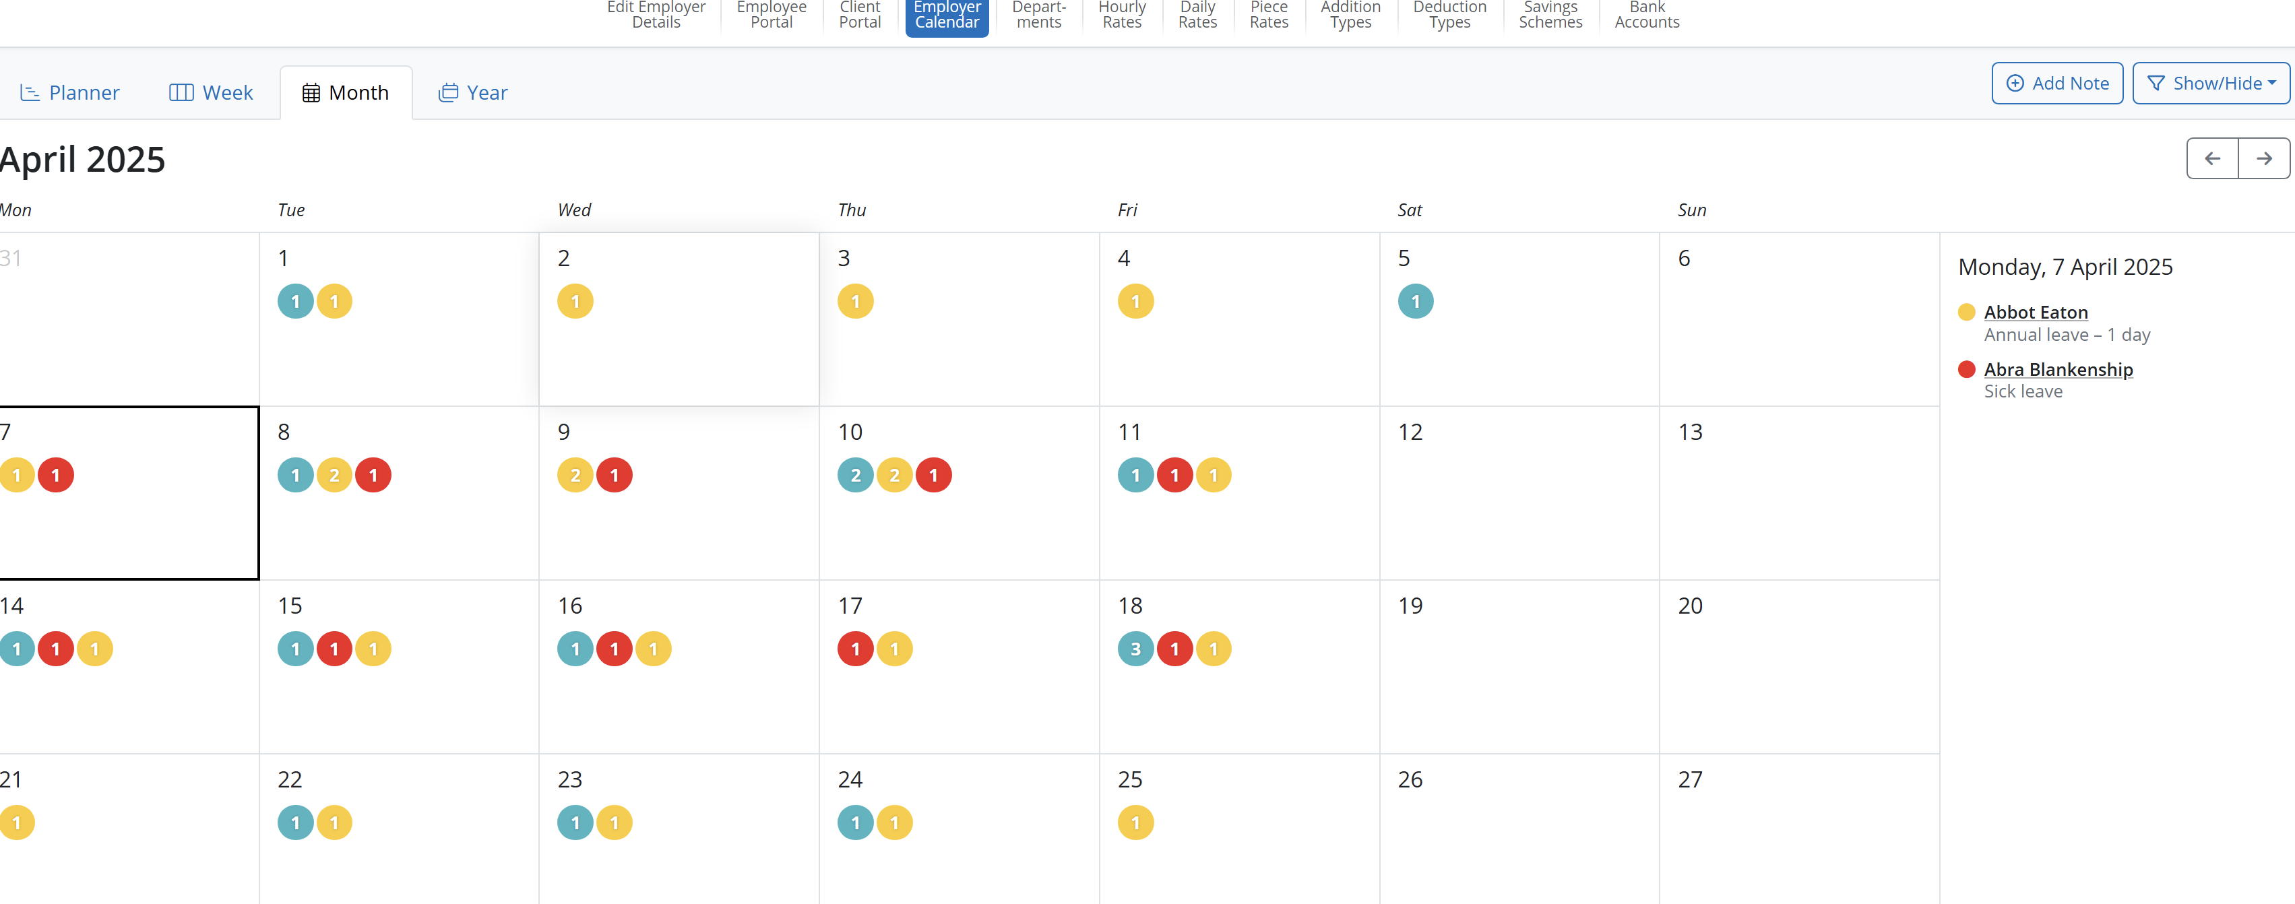Viewport: 2295px width, 904px height.
Task: Click the red badge on April 8
Action: (373, 476)
